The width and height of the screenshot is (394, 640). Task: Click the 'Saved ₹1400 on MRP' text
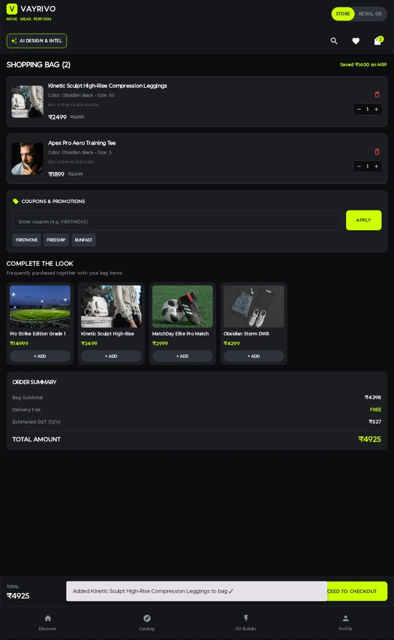pyautogui.click(x=363, y=65)
